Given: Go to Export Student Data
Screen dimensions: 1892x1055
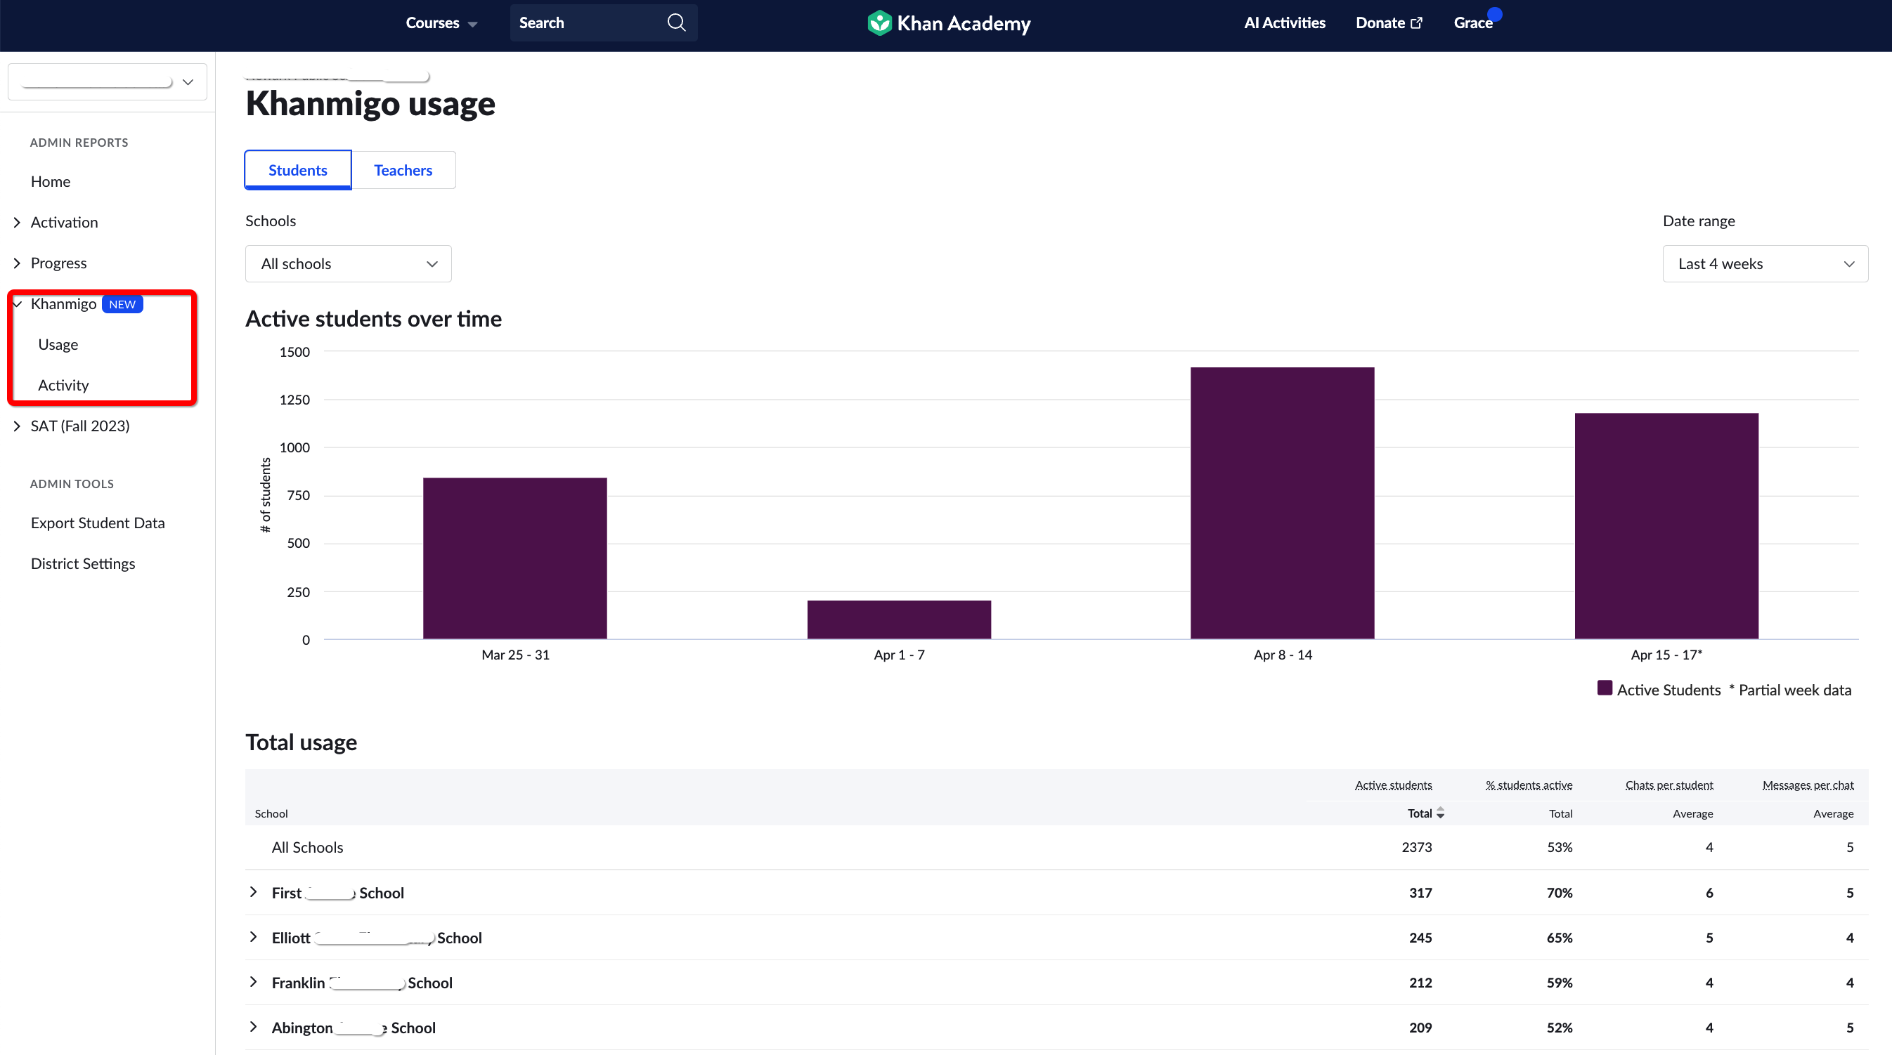Looking at the screenshot, I should [98, 522].
